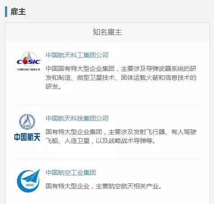Click the 雇主 section title
Viewport: 214px width, 204px height.
tap(18, 12)
